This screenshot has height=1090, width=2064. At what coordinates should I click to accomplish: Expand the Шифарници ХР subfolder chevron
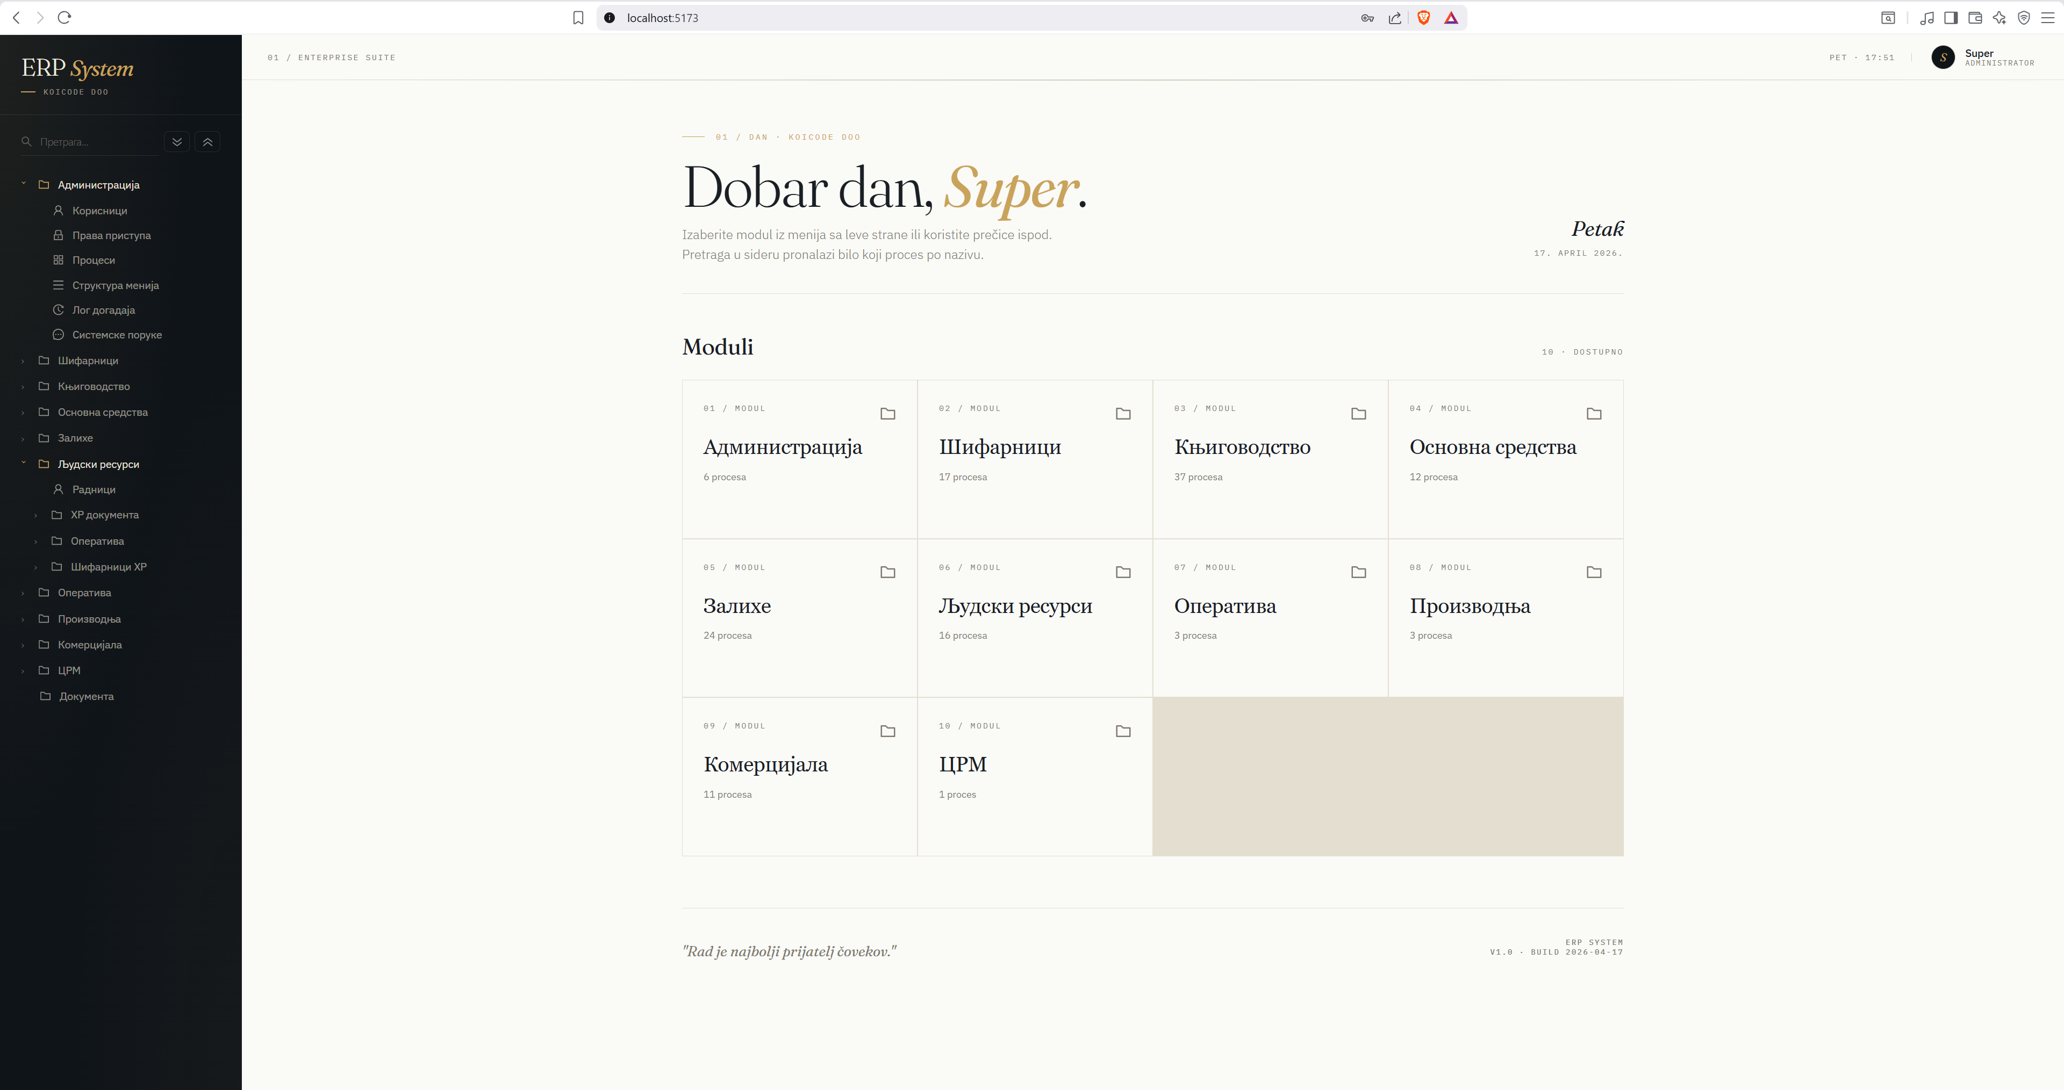[36, 567]
